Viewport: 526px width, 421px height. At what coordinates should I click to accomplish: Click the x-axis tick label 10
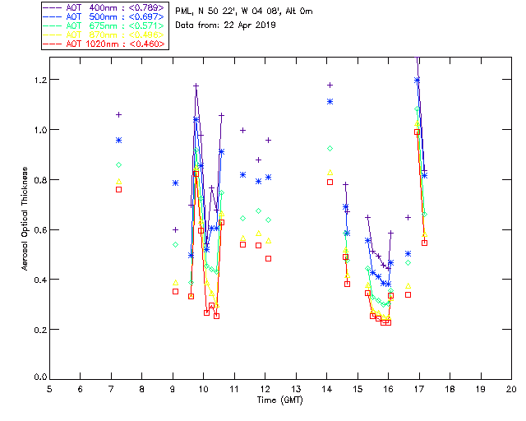(x=203, y=389)
